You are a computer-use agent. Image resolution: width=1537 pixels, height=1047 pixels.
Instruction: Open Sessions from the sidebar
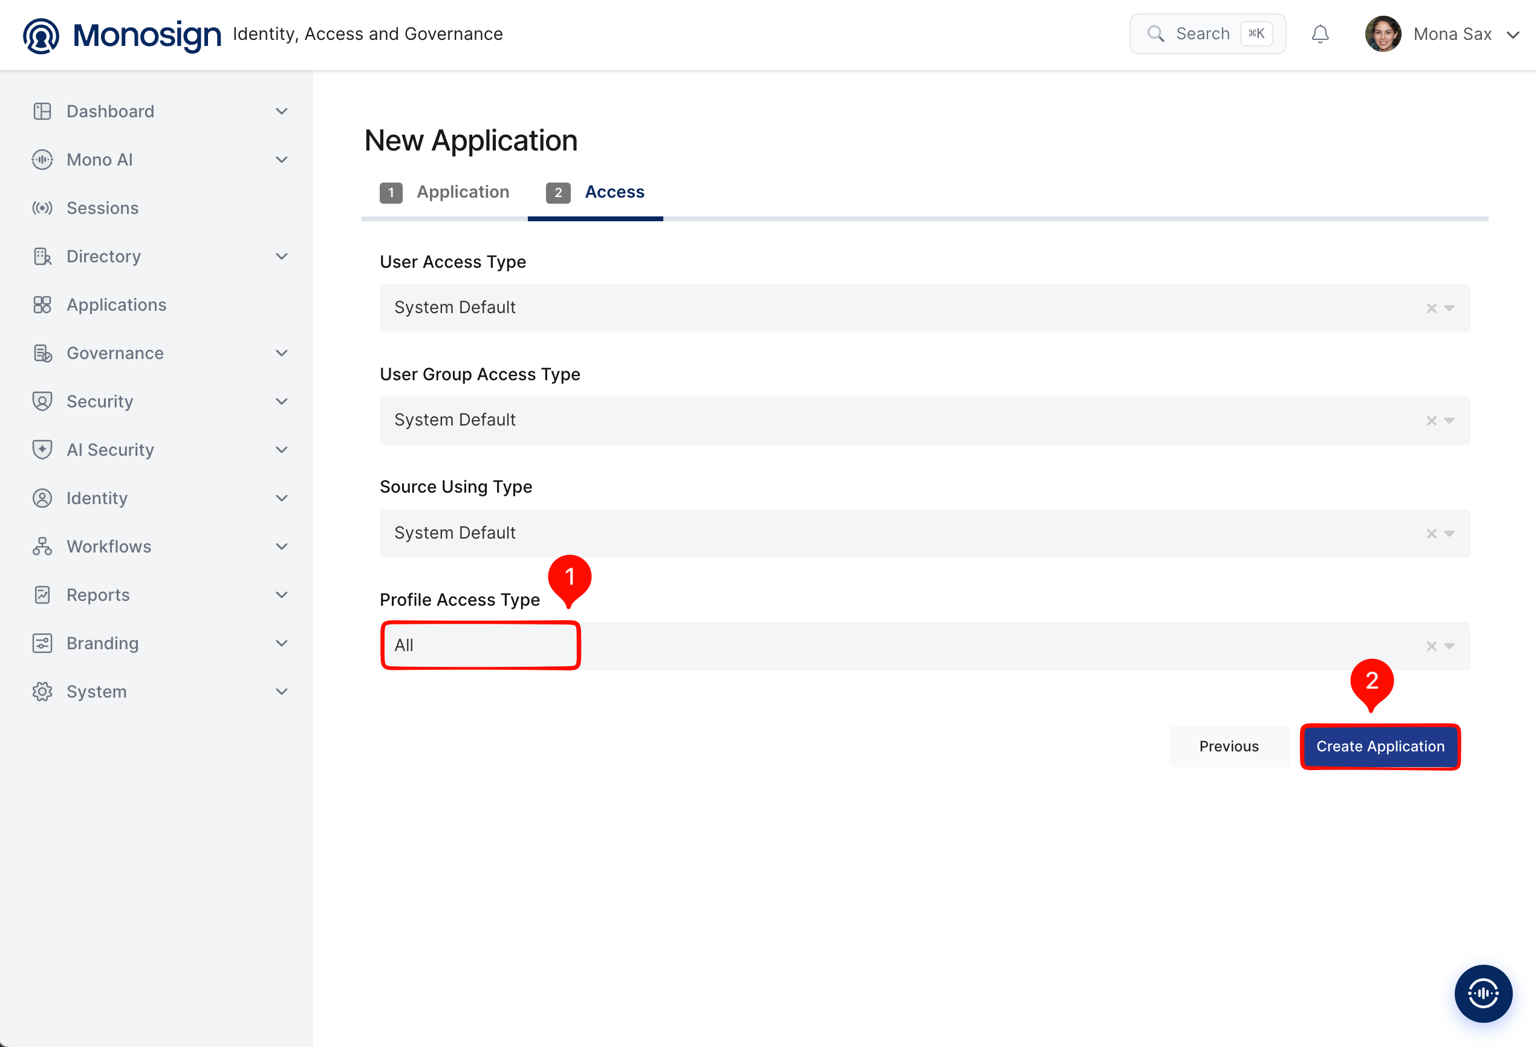tap(103, 208)
